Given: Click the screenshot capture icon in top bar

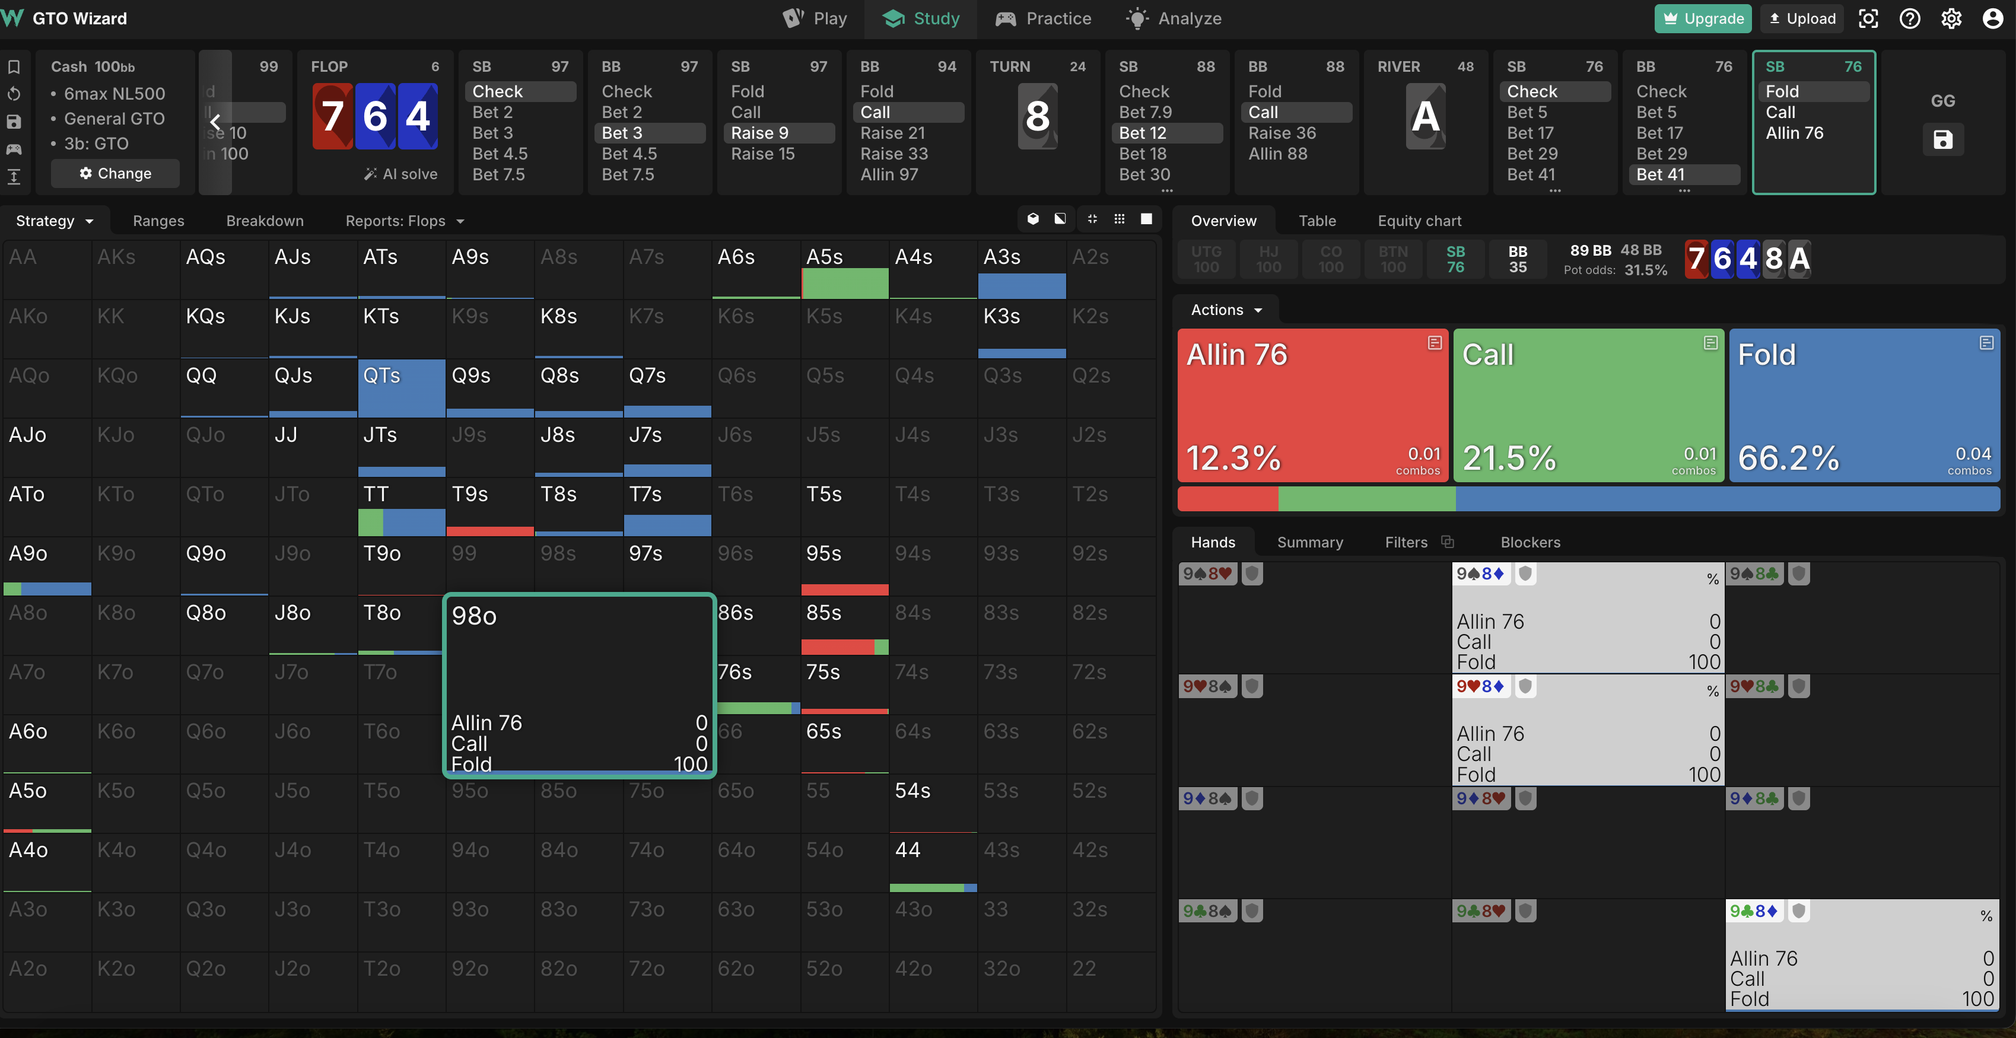Looking at the screenshot, I should 1868,19.
